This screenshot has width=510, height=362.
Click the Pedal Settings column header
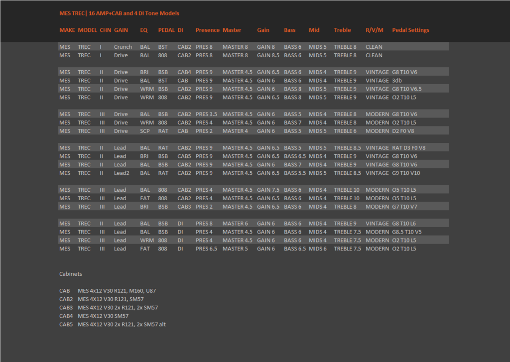click(410, 30)
